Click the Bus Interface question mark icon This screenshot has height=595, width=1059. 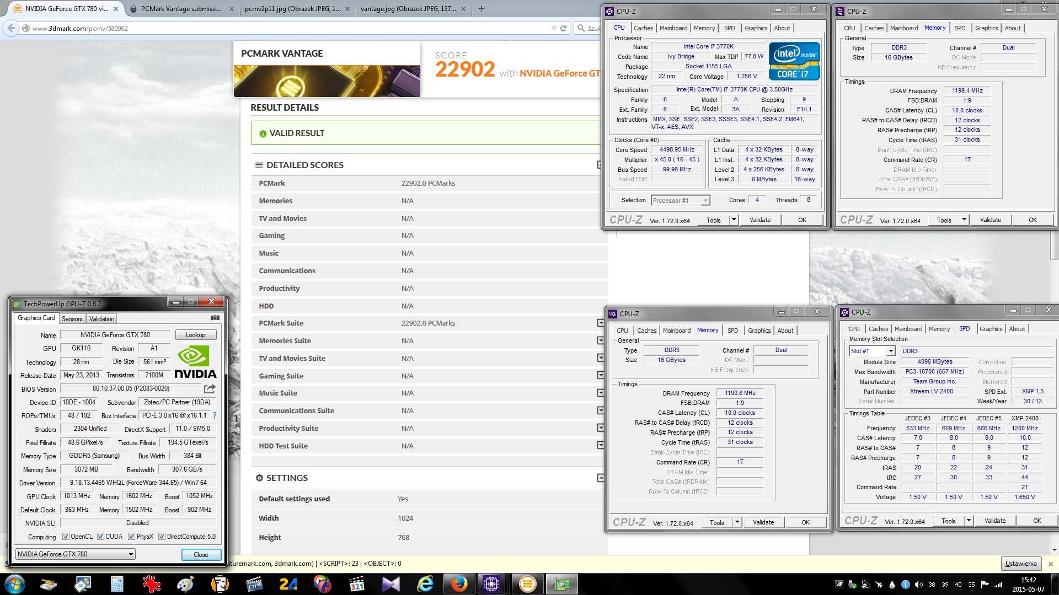coord(215,415)
